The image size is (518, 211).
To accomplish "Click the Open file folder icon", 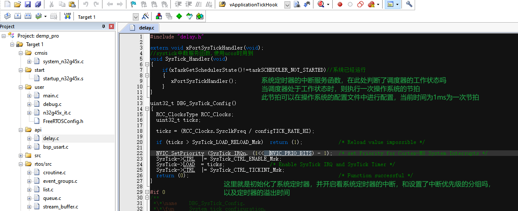I will (x=18, y=4).
